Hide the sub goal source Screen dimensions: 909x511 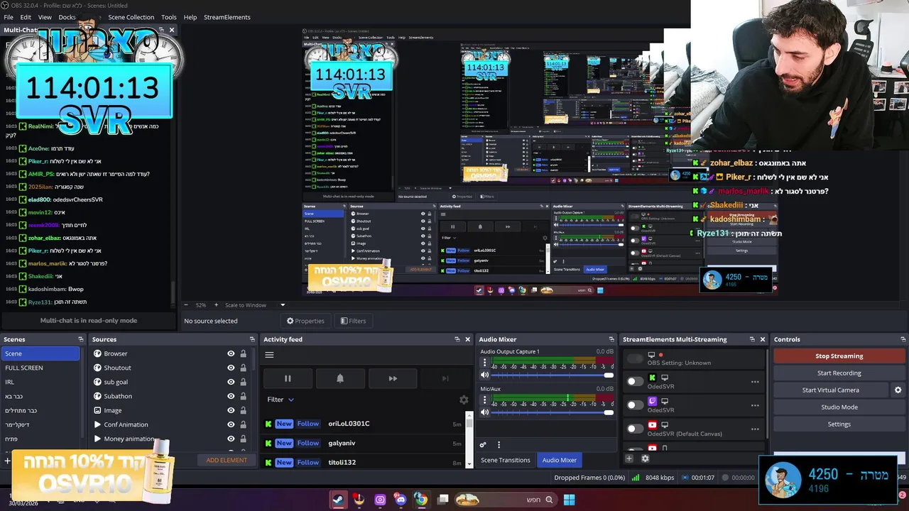(231, 382)
